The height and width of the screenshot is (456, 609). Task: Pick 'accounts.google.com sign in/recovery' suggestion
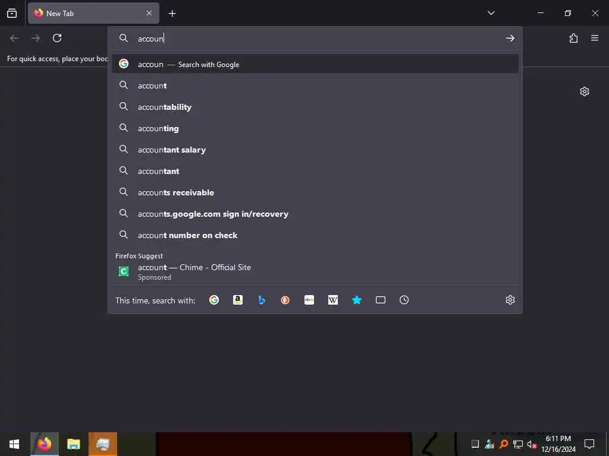point(315,213)
